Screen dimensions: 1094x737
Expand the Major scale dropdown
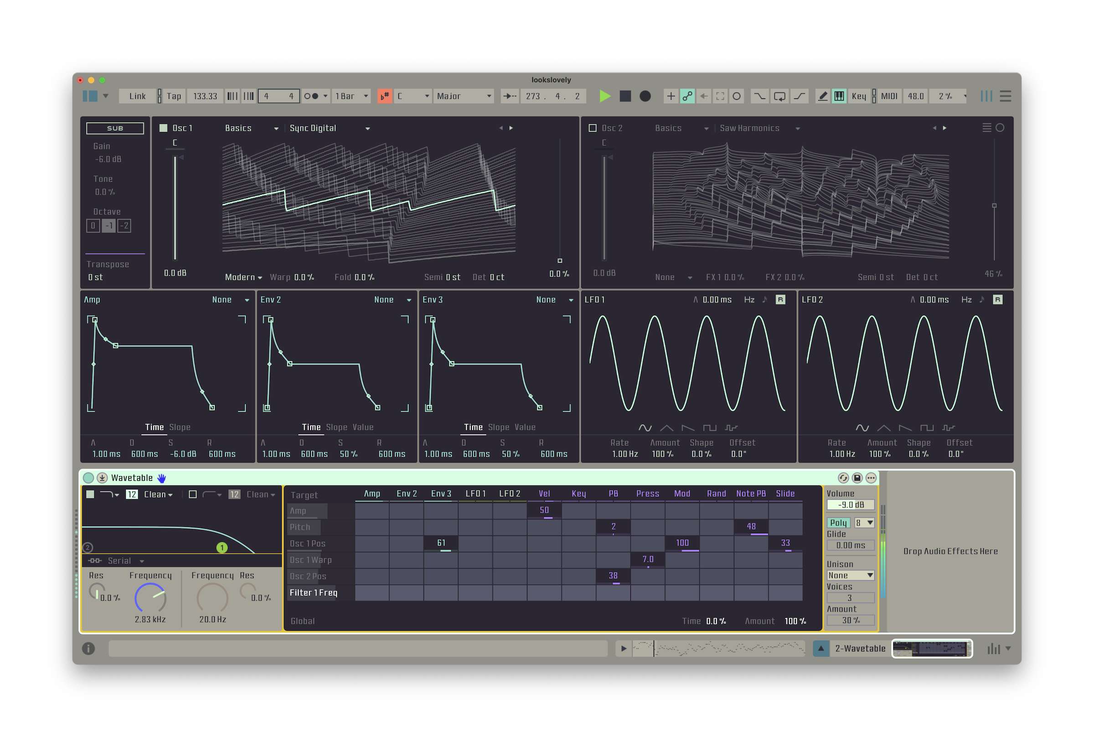[463, 96]
